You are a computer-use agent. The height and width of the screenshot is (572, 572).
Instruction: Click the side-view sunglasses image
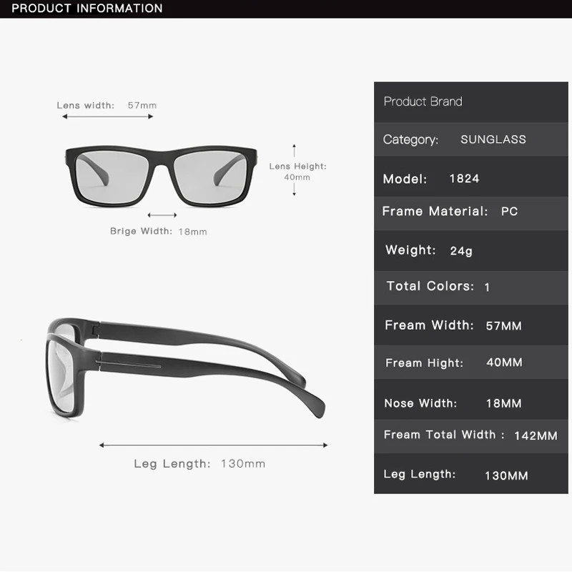coord(186,368)
